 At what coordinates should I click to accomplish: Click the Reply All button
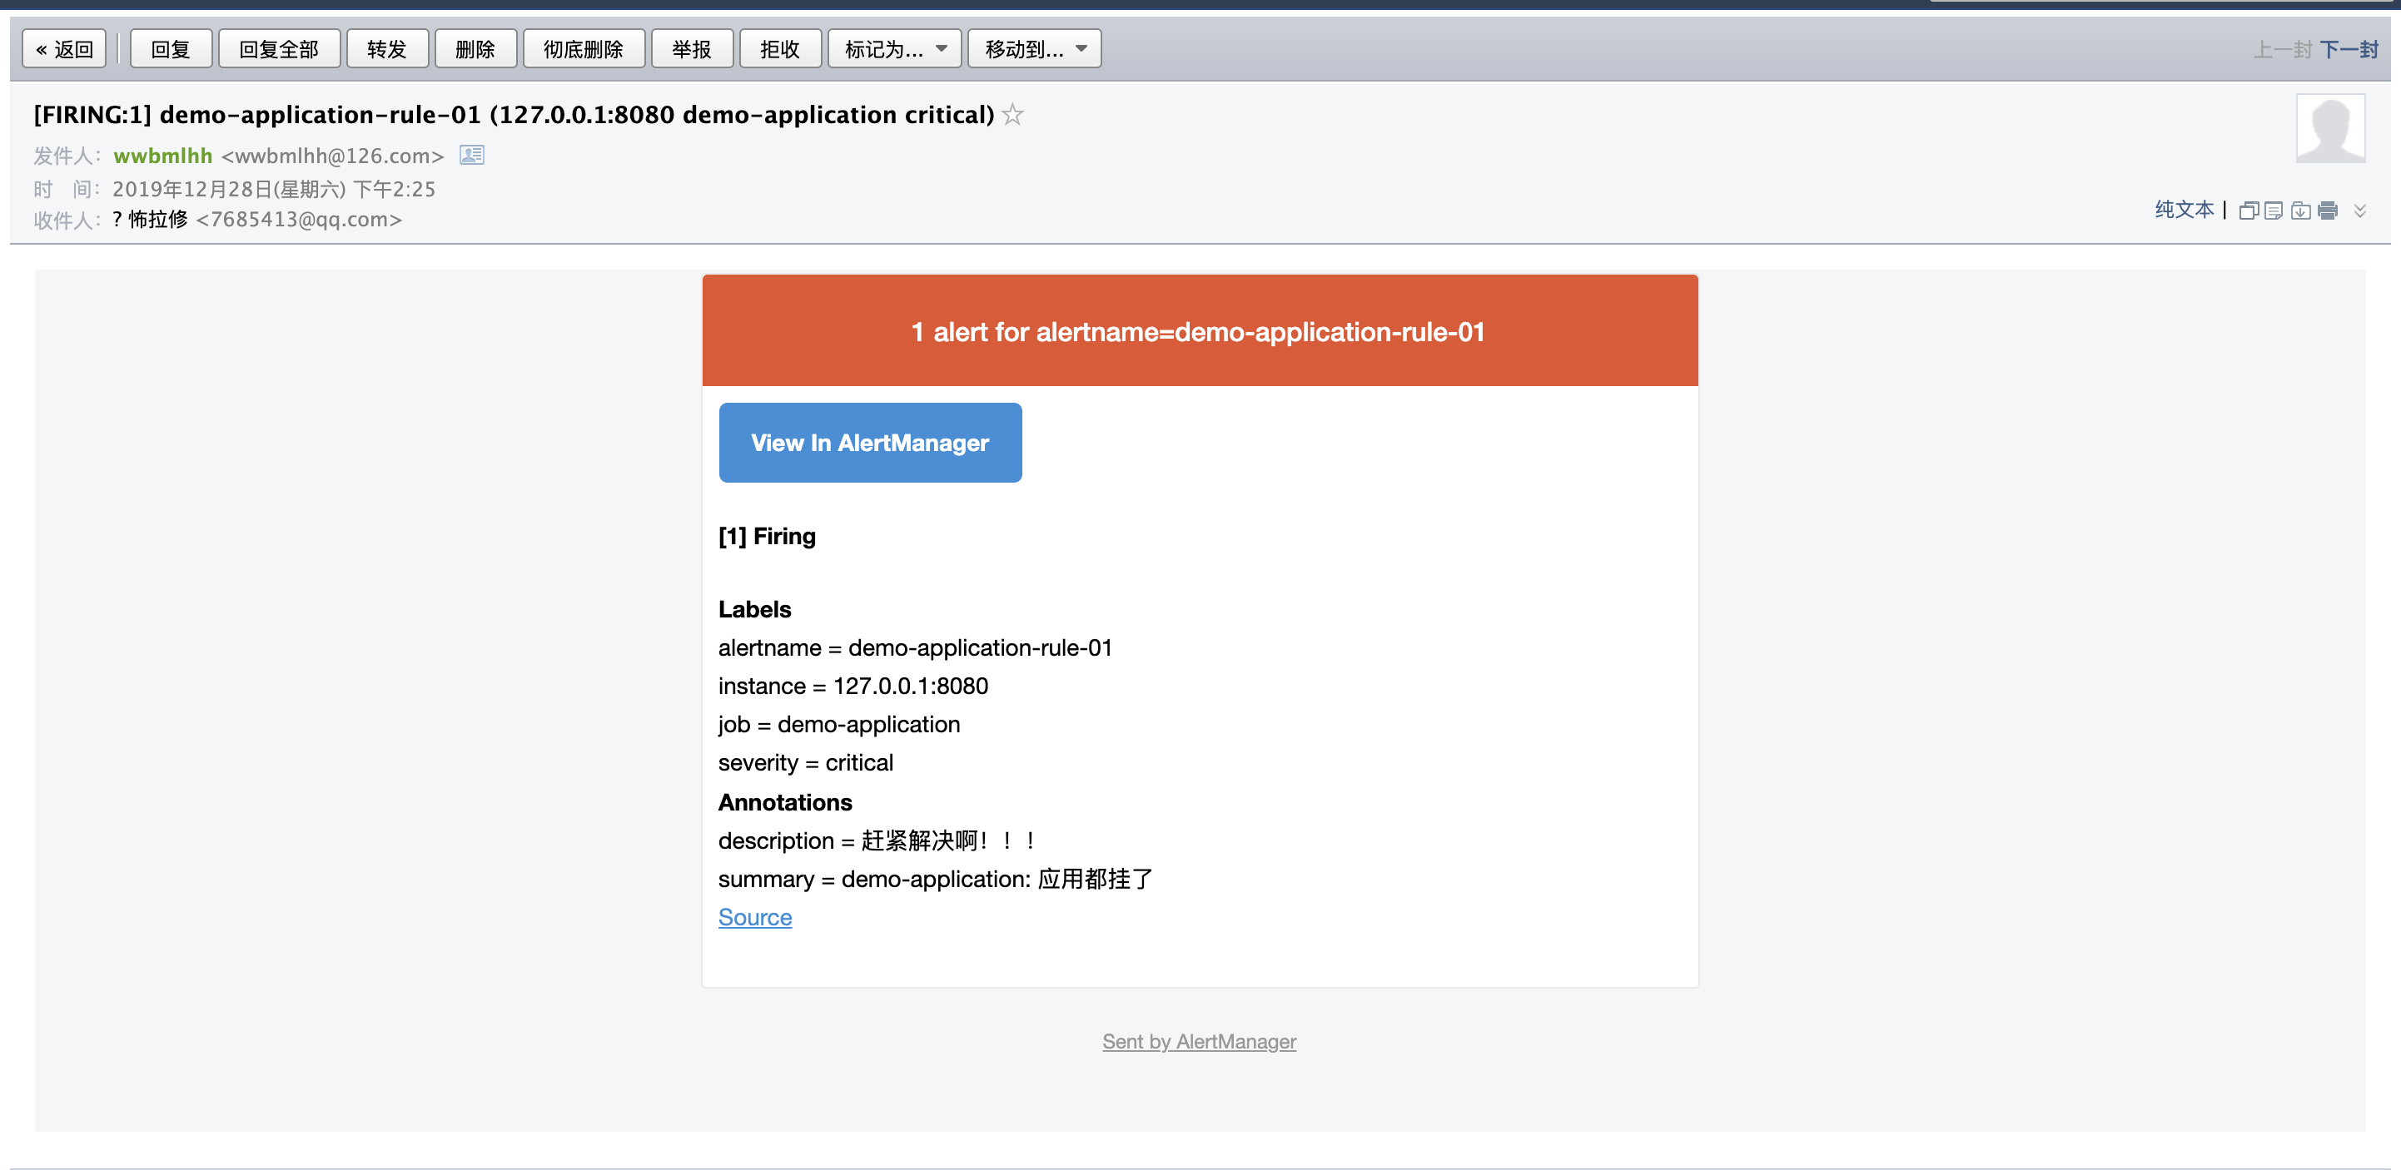click(274, 46)
